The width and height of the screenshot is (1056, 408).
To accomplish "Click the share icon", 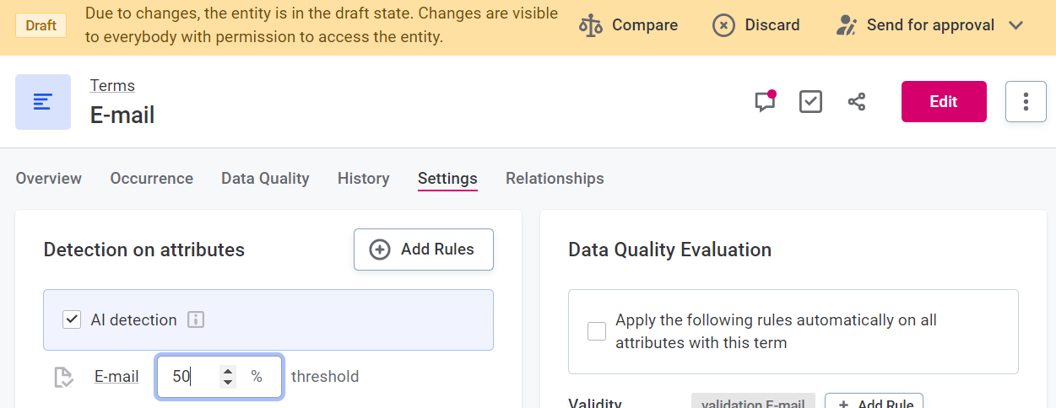I will [857, 102].
